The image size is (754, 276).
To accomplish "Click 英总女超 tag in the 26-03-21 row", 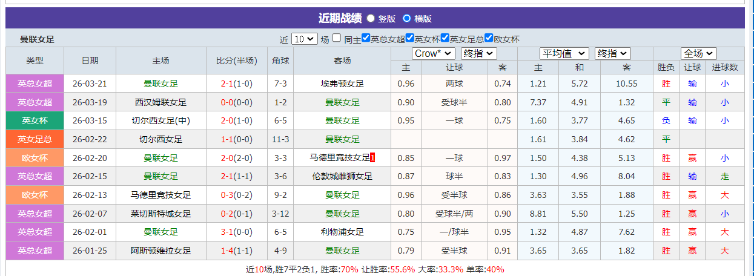I will (x=35, y=84).
